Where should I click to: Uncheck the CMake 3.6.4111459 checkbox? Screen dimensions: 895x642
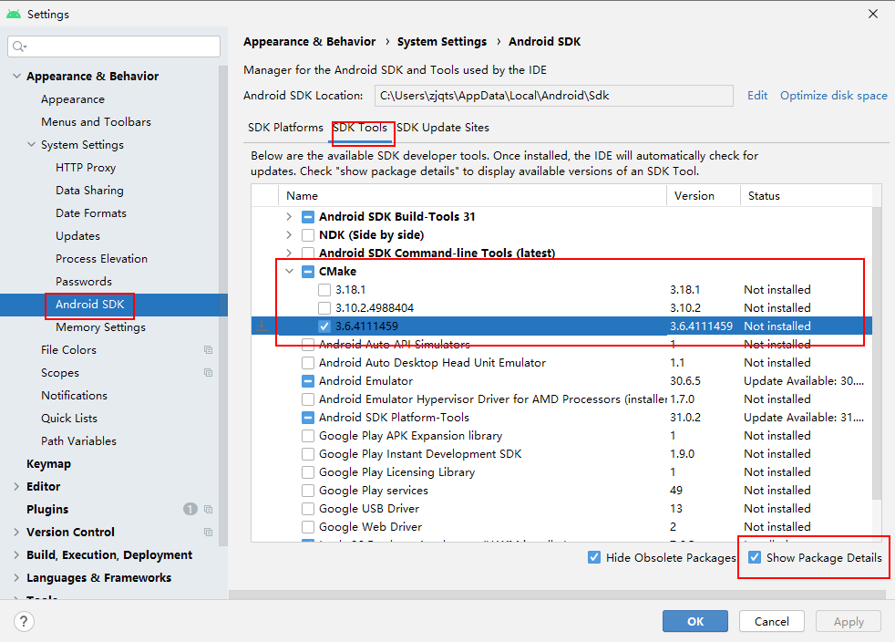324,326
